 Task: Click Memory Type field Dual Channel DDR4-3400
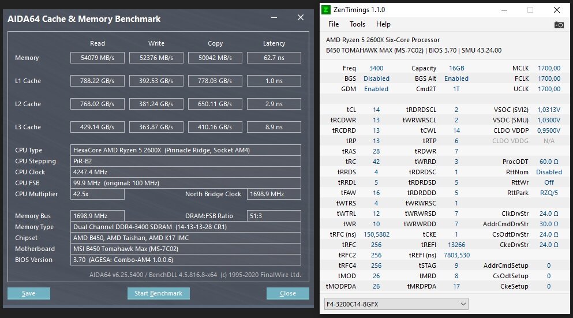pyautogui.click(x=186, y=227)
